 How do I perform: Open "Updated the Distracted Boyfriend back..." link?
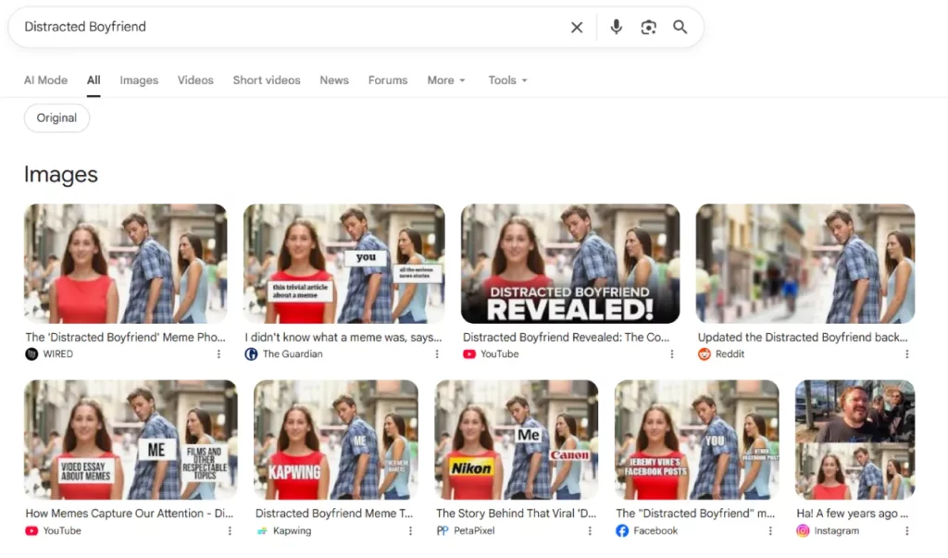[x=803, y=338]
